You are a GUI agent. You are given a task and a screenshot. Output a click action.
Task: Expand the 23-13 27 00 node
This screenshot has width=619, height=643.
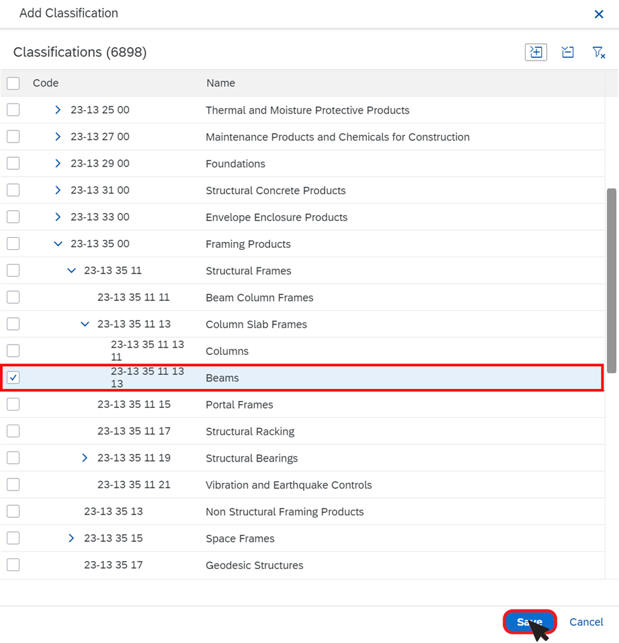click(58, 136)
